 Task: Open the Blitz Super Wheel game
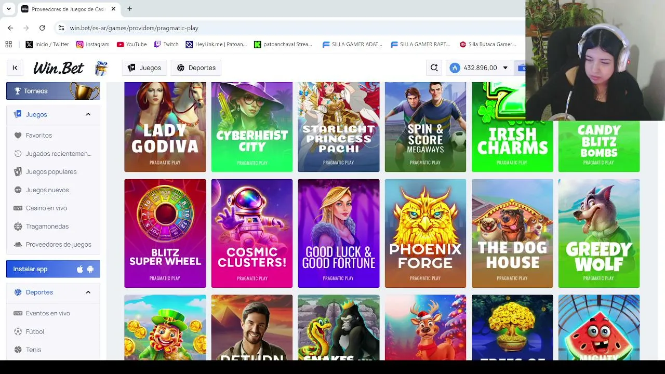[165, 233]
